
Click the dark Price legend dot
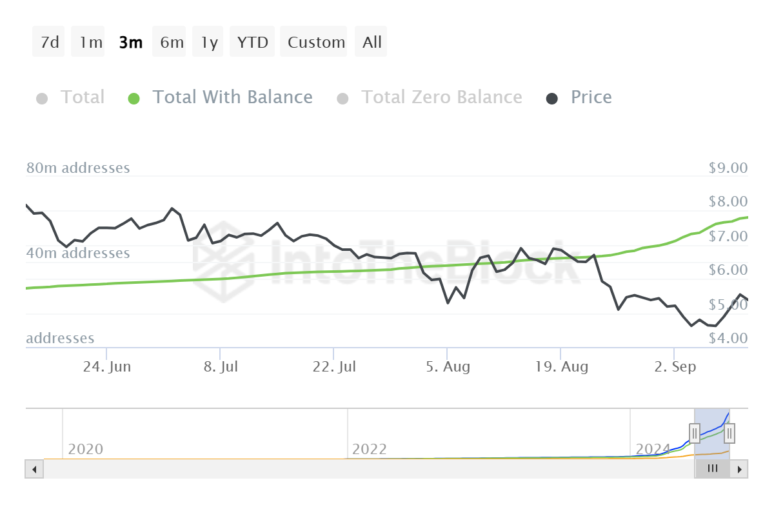click(552, 99)
